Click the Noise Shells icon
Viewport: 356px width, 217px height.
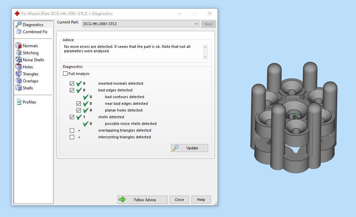[19, 60]
